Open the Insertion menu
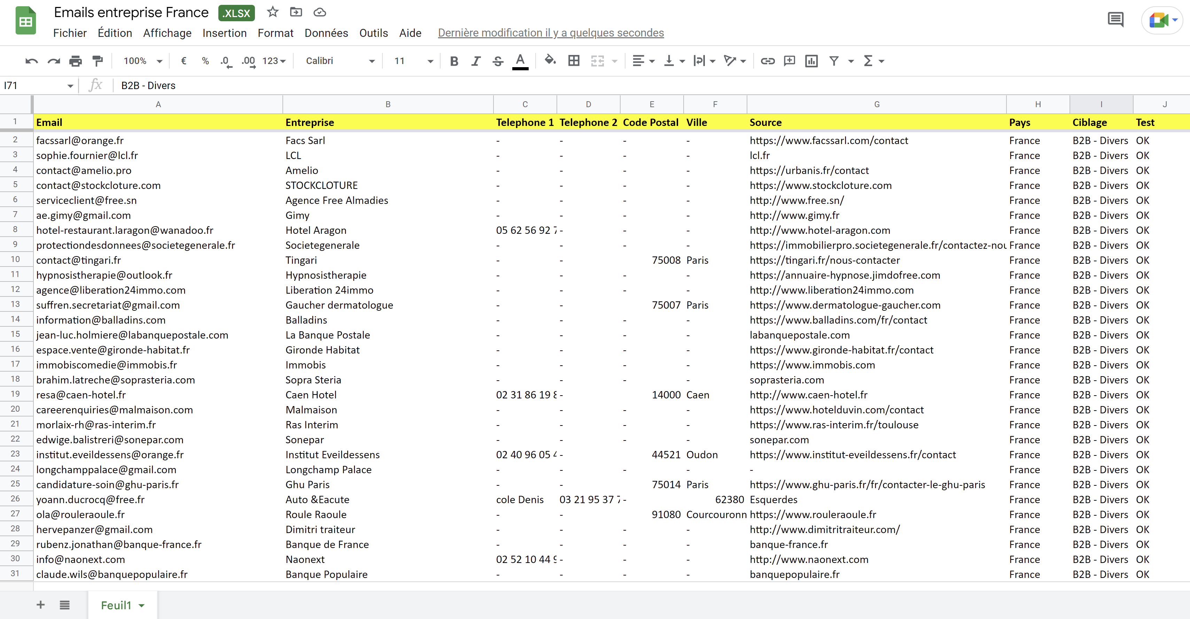Screen dimensions: 1190x619 click(225, 33)
